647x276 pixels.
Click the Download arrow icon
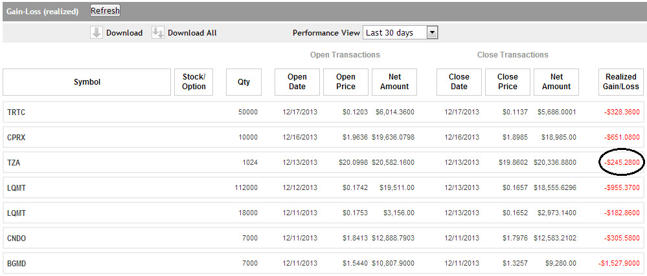click(x=96, y=33)
